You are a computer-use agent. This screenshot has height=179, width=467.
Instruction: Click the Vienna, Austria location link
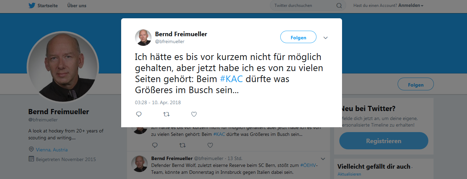pyautogui.click(x=52, y=150)
